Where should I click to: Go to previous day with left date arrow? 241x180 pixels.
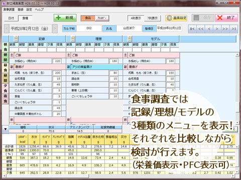pyautogui.click(x=7, y=28)
